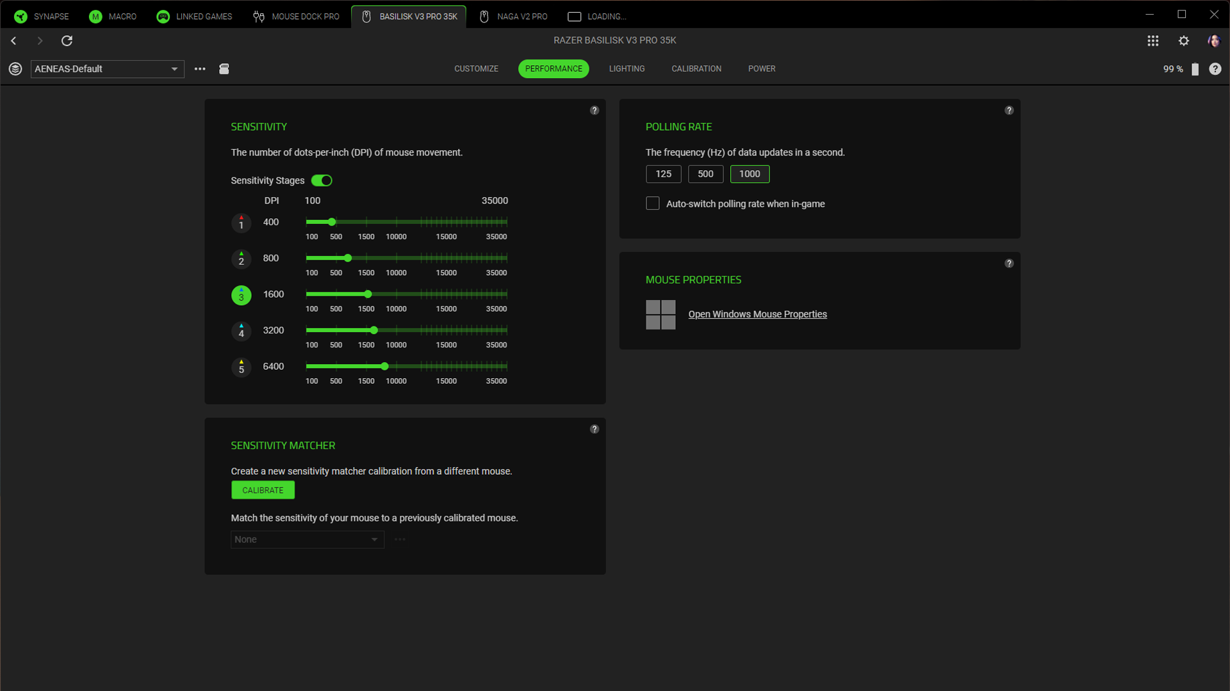Click the stage 5 DPI slider handle
The image size is (1230, 691).
tap(384, 367)
